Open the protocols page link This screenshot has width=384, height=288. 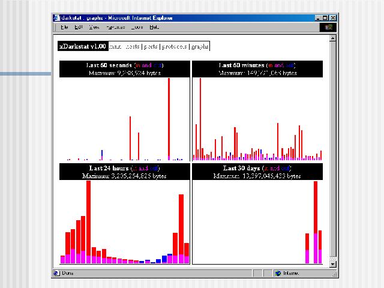coord(174,46)
